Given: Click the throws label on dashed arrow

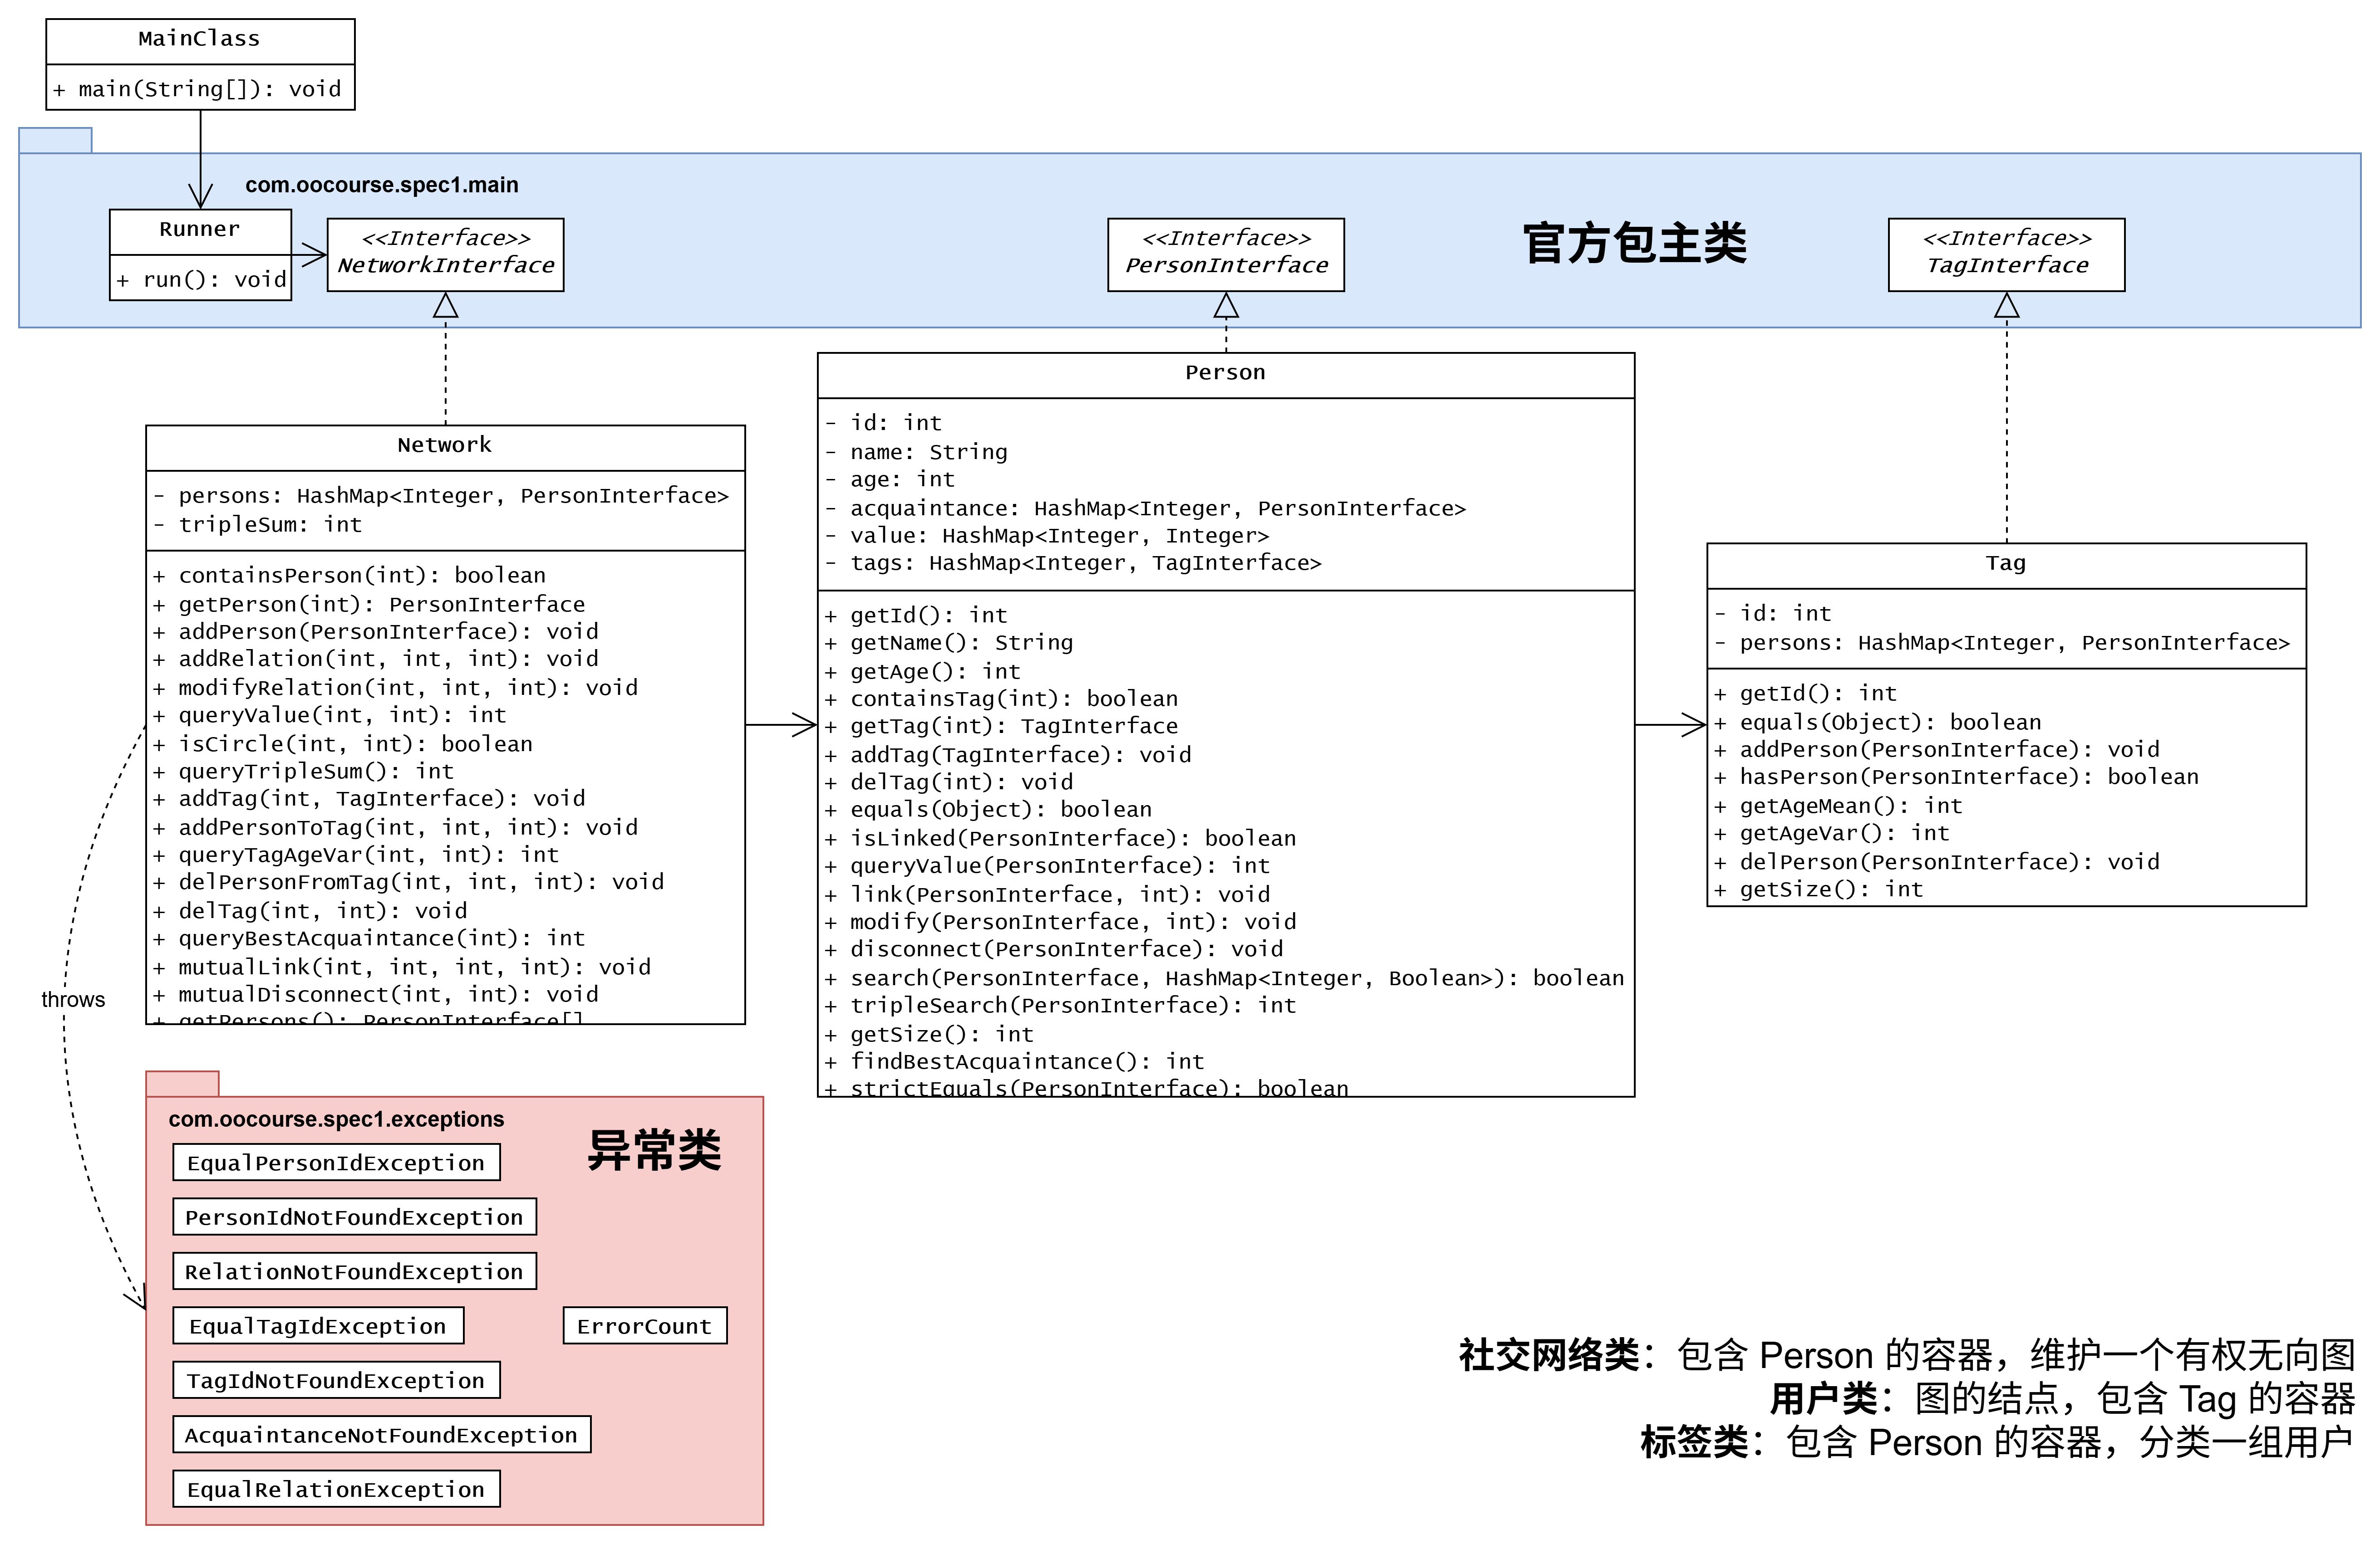Looking at the screenshot, I should [x=73, y=999].
